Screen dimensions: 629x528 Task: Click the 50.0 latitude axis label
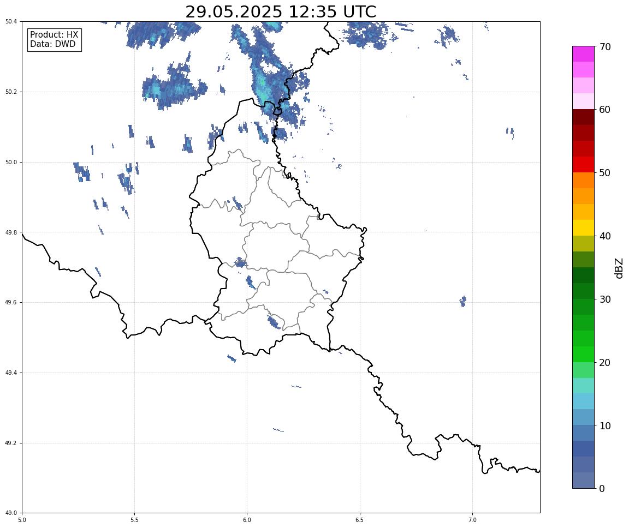[x=11, y=162]
